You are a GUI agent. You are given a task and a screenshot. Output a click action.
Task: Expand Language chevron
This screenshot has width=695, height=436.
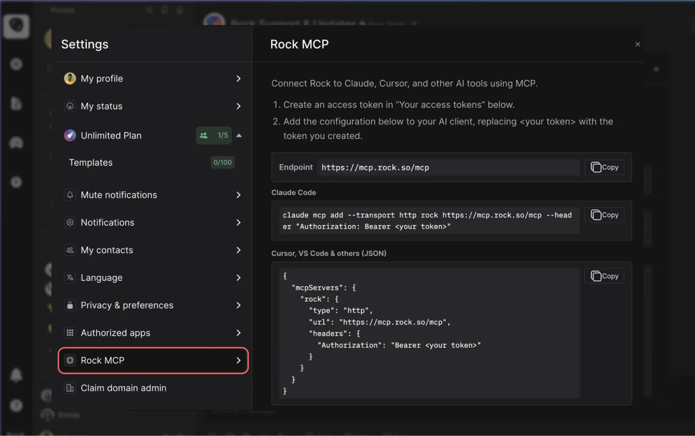[x=238, y=278]
